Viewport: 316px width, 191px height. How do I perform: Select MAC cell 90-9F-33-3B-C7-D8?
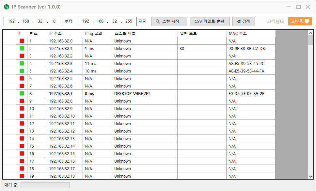pos(251,49)
